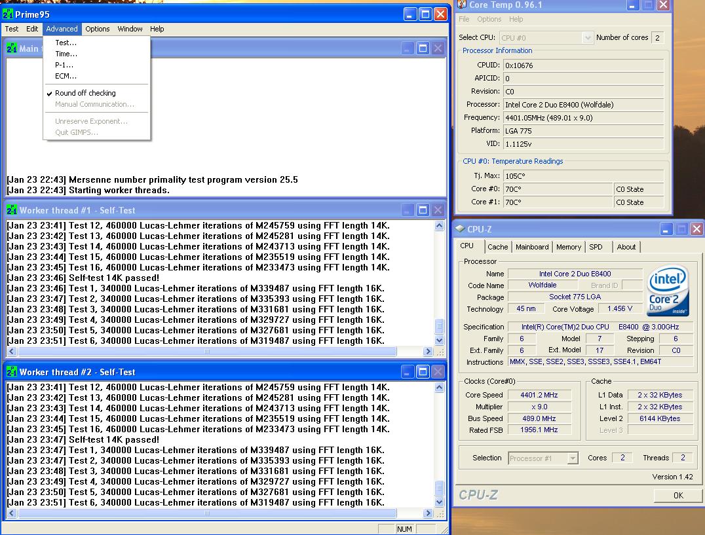
Task: Click the Rated FSB 1956.1 MHz value
Action: coord(539,430)
